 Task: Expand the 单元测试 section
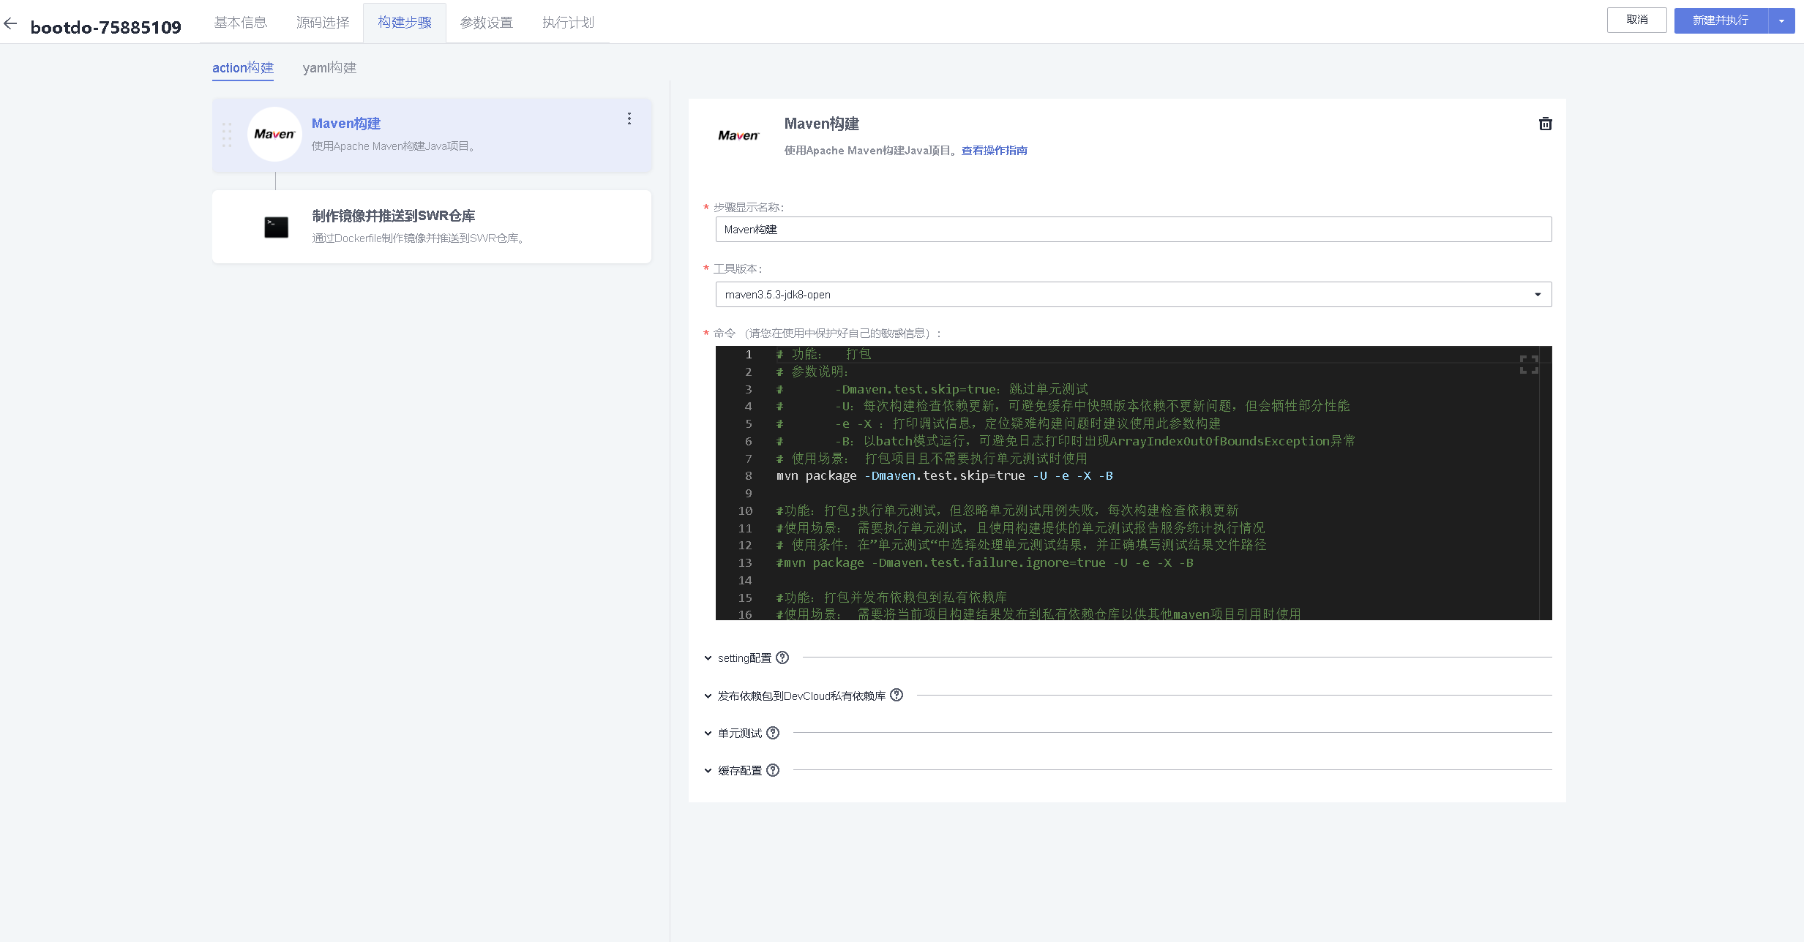(708, 733)
